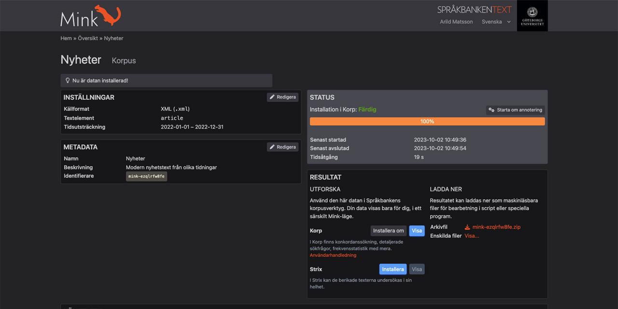Install the corpus in Strix
Screen dimensions: 618x309
click(393, 269)
